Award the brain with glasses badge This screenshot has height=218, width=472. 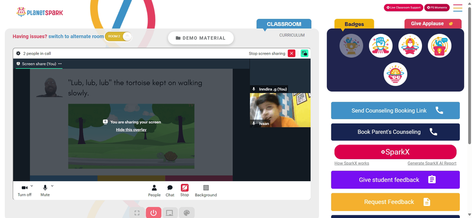395,74
